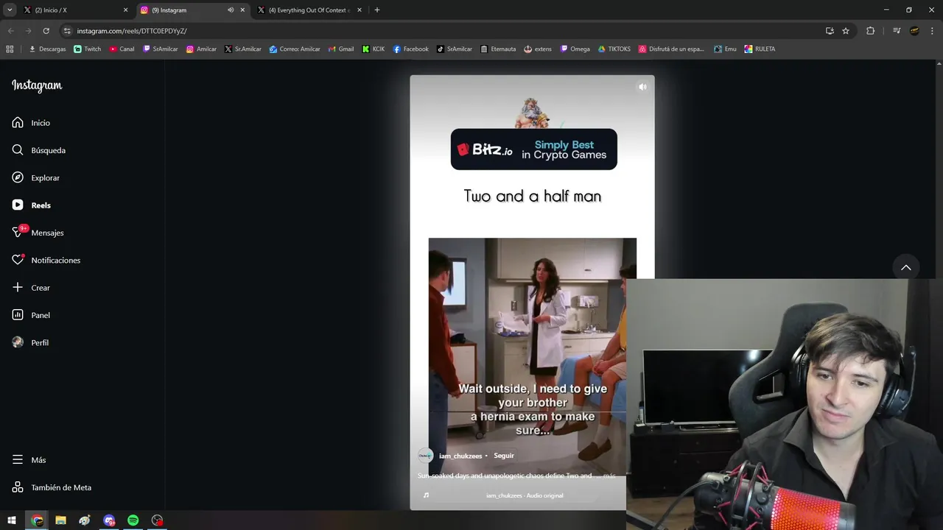The height and width of the screenshot is (530, 943).
Task: Open Chrome profile avatar
Action: 914,31
